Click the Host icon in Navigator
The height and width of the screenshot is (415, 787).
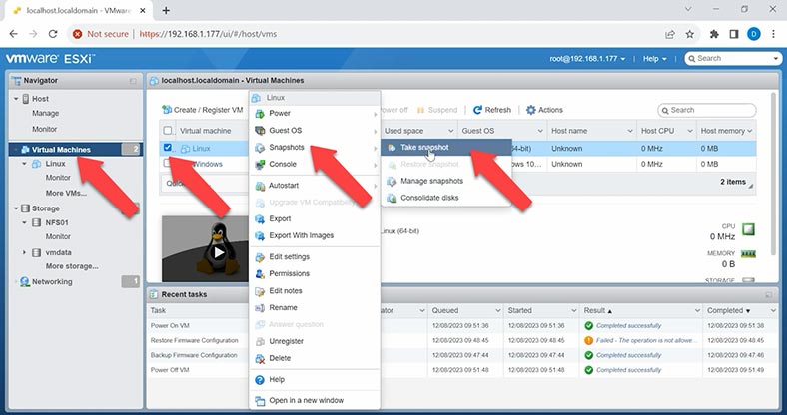click(x=26, y=99)
